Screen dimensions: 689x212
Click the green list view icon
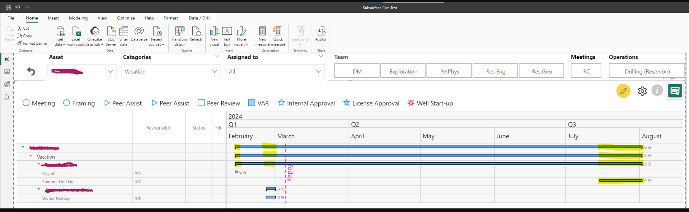coord(675,91)
